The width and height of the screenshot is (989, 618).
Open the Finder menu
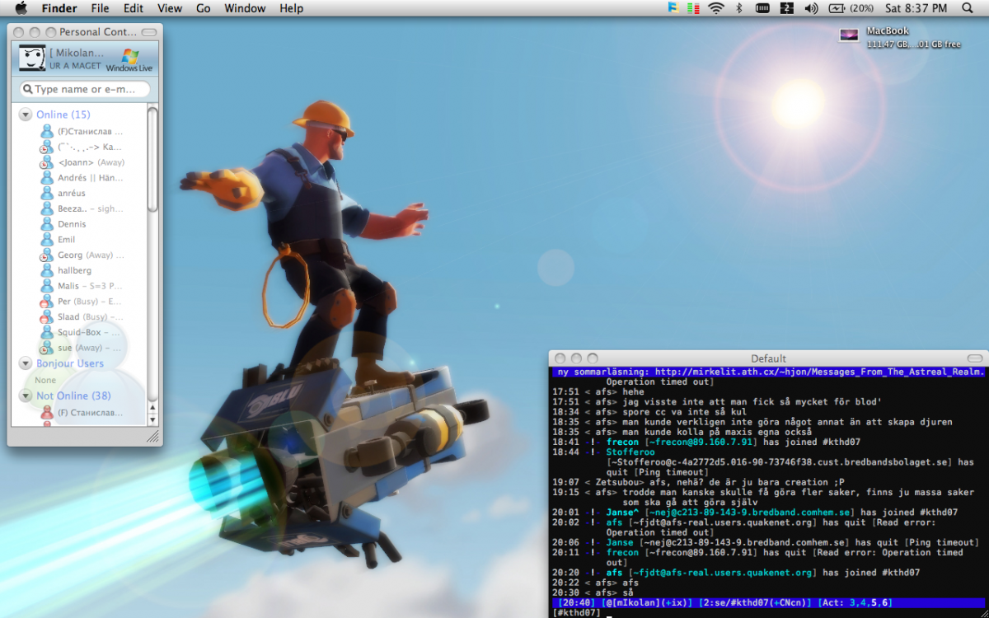[x=59, y=8]
